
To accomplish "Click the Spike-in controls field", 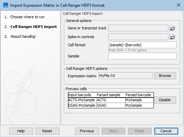I will (x=138, y=37).
